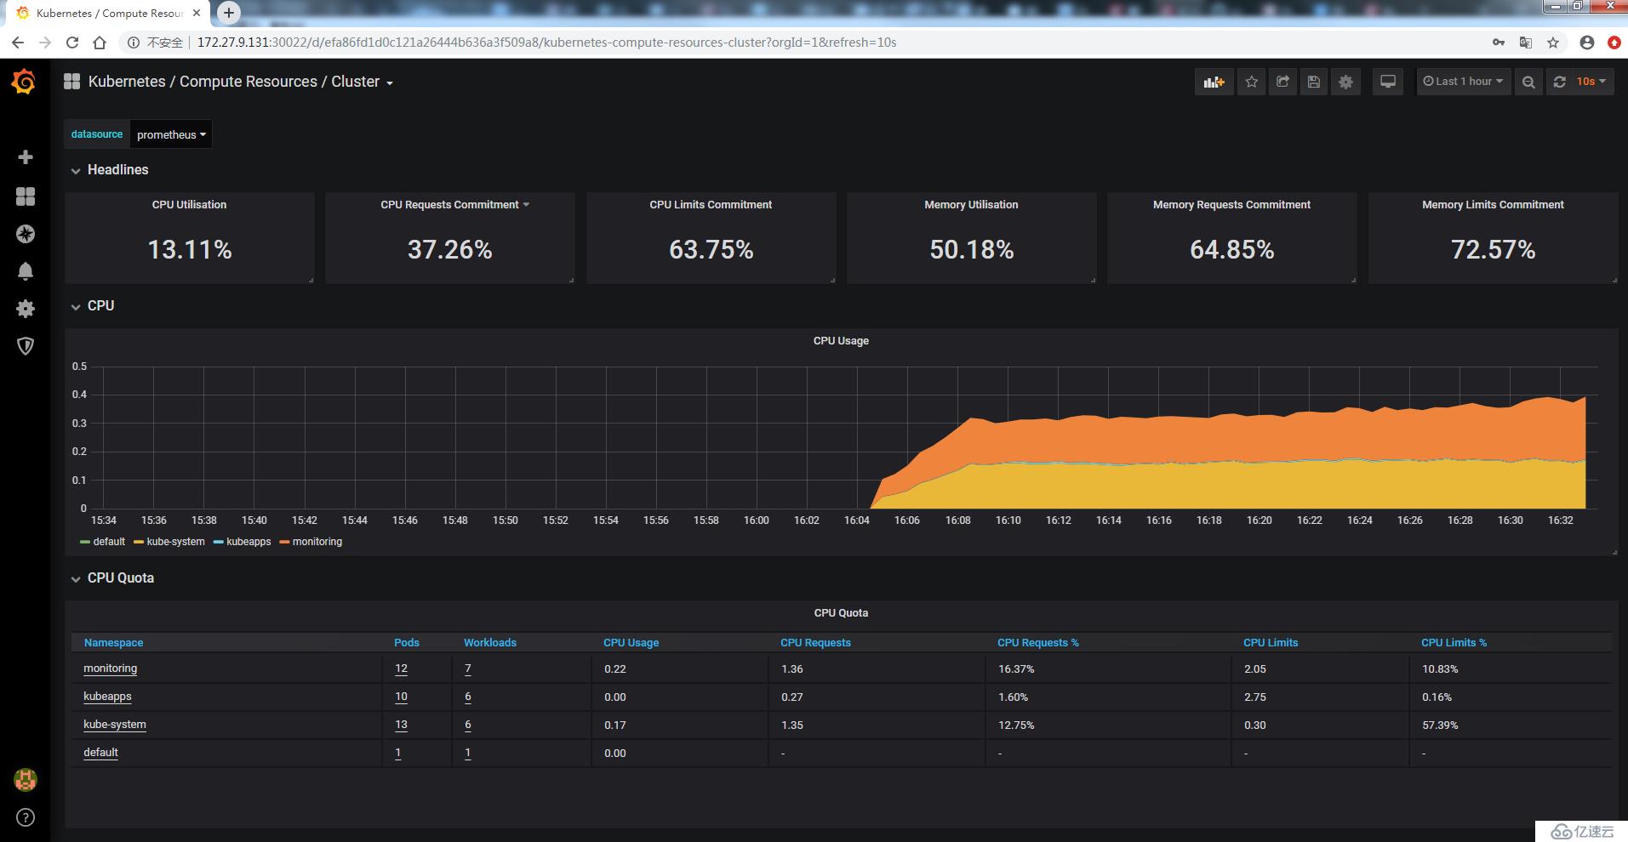Open the prometheus datasource dropdown
This screenshot has width=1628, height=842.
(171, 134)
